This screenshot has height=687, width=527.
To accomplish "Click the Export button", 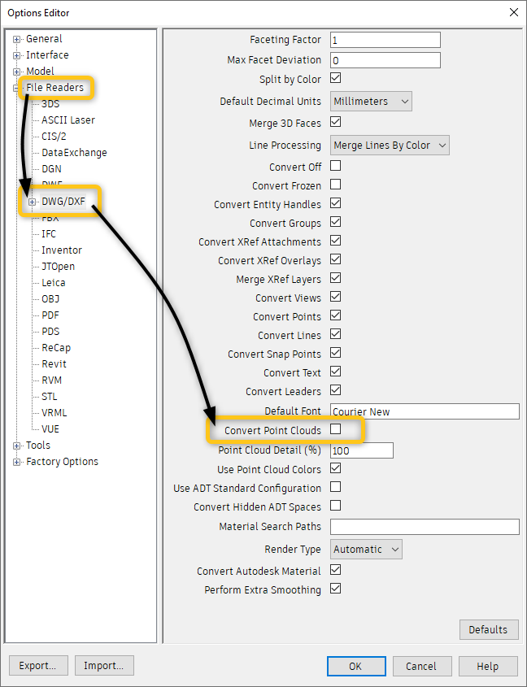I will [38, 665].
